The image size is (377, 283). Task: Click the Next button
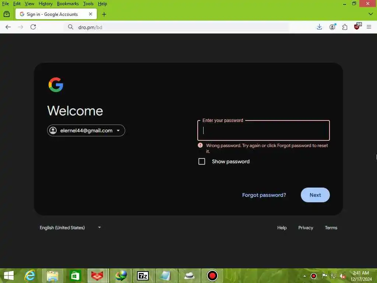315,195
